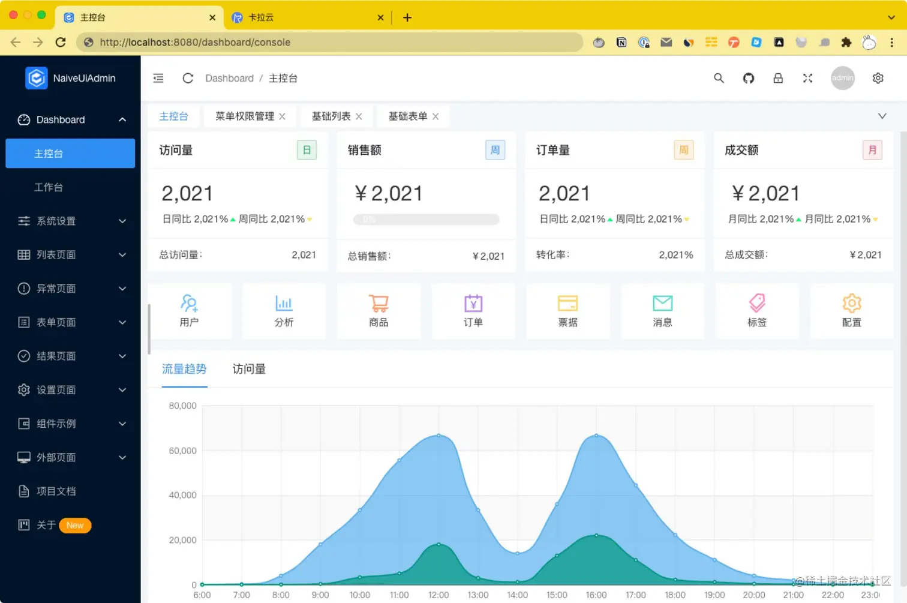Click the 月 badge on 成交额 card
Screen dimensions: 907x603
872,150
